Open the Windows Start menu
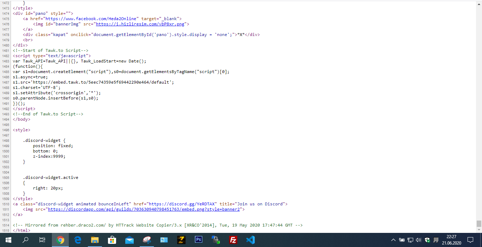Image resolution: width=482 pixels, height=247 pixels. 8,240
